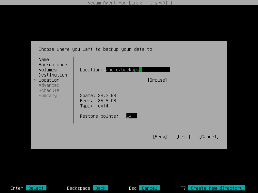
Task: Click the Location path input field
Action: point(138,69)
